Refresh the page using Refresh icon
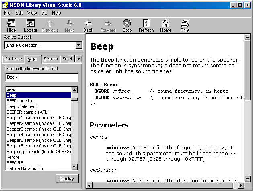The image size is (253, 191). 146,23
